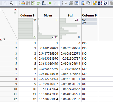
Task: Click the Column 5 header label
Action: click(27, 15)
